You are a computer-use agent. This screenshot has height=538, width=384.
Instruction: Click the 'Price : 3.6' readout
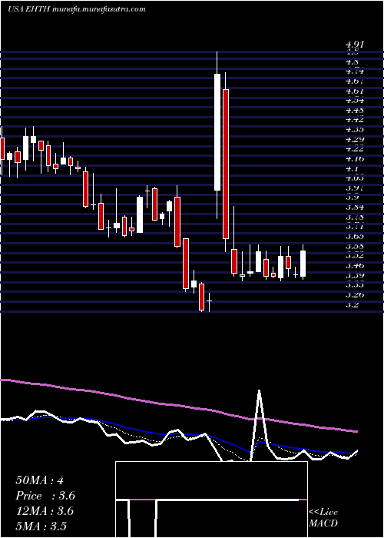point(45,496)
